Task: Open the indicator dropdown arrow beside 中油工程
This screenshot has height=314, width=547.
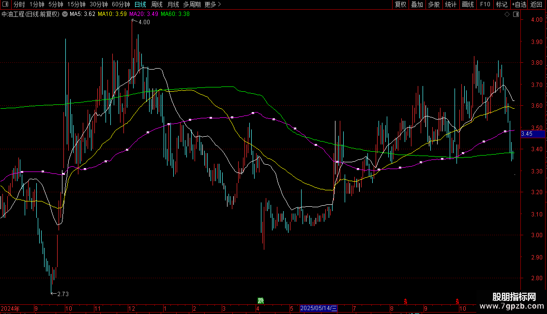Action: tap(65, 14)
